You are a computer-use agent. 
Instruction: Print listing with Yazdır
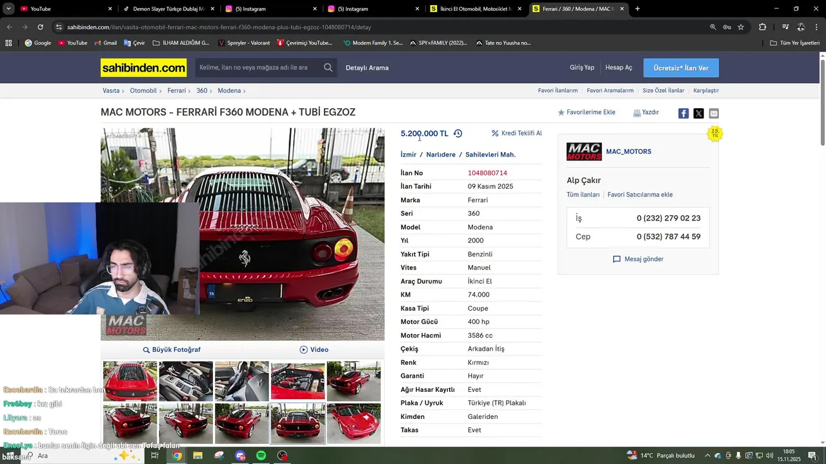click(646, 112)
